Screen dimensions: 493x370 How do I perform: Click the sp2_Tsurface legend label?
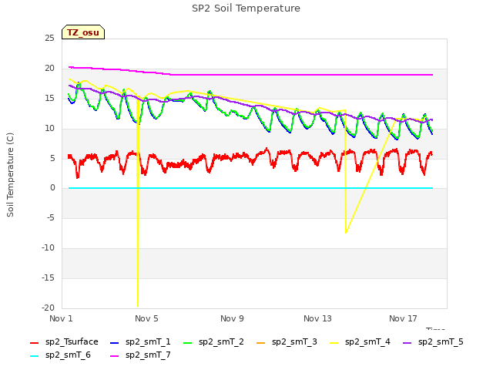click(x=72, y=341)
